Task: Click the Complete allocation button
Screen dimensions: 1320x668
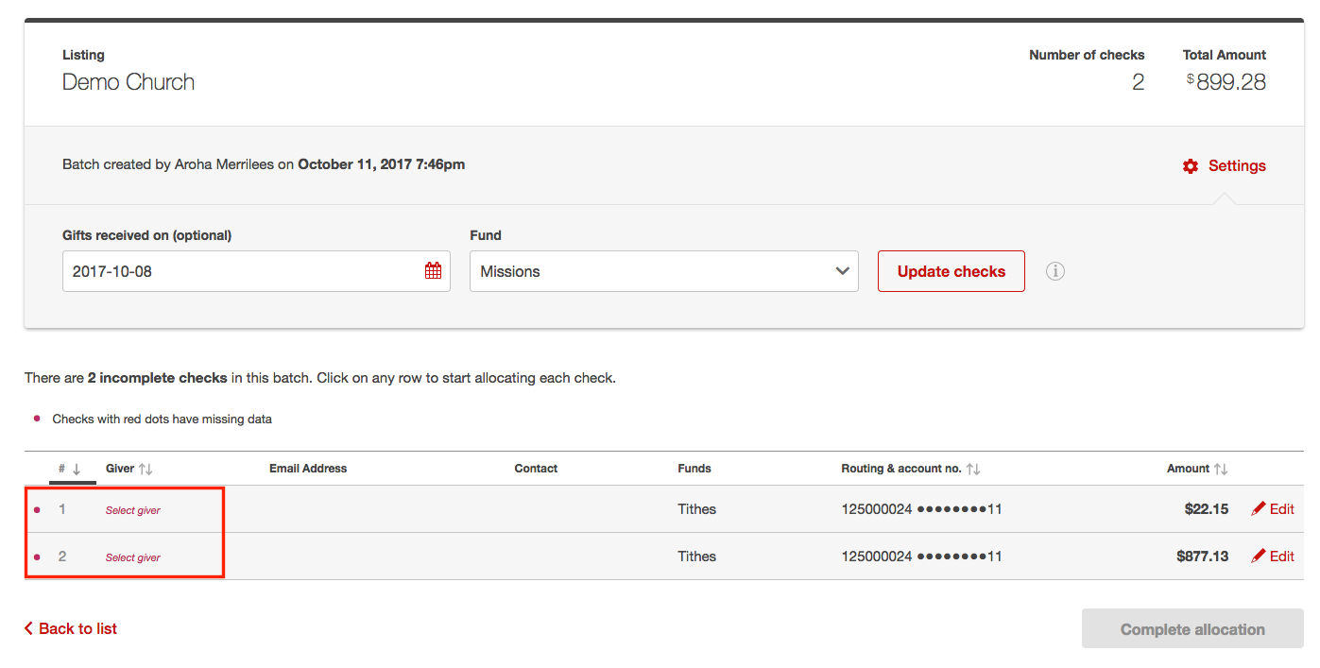Action: point(1191,628)
